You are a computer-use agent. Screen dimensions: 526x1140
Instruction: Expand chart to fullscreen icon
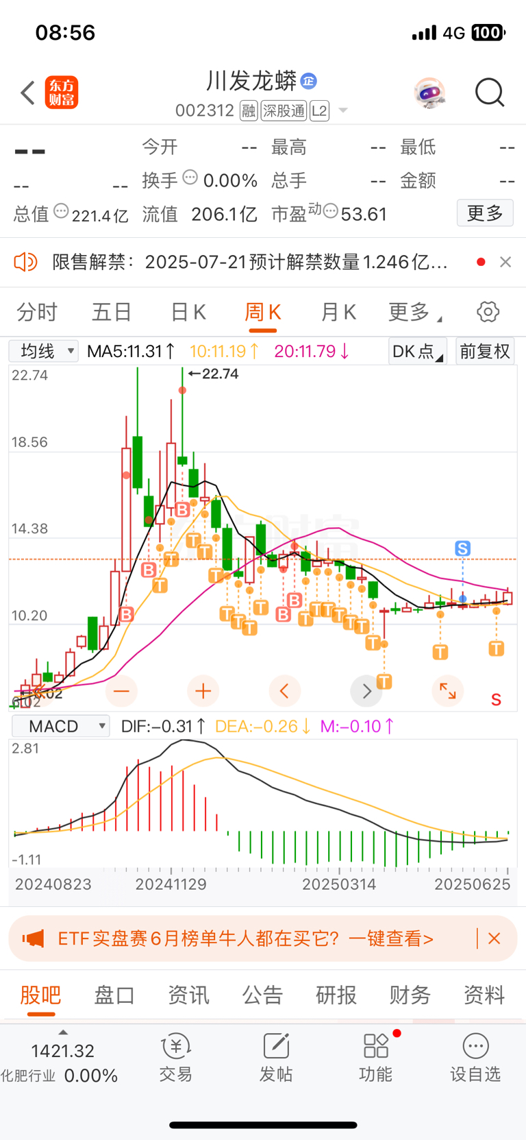coord(448,691)
